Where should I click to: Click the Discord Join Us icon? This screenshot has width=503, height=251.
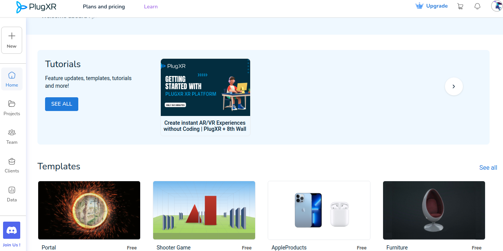12,230
